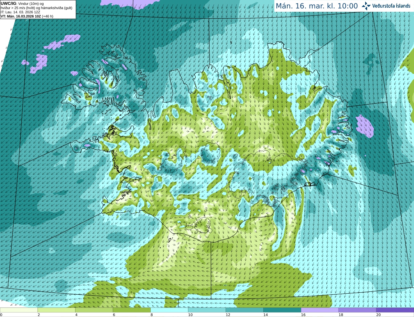Pick the medium purple 18–20 m/s swatch
The image size is (414, 317).
[357, 310]
